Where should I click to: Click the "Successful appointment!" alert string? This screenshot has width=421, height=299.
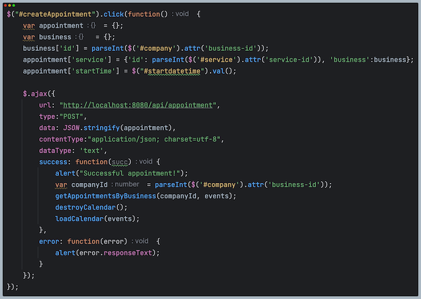coord(129,172)
